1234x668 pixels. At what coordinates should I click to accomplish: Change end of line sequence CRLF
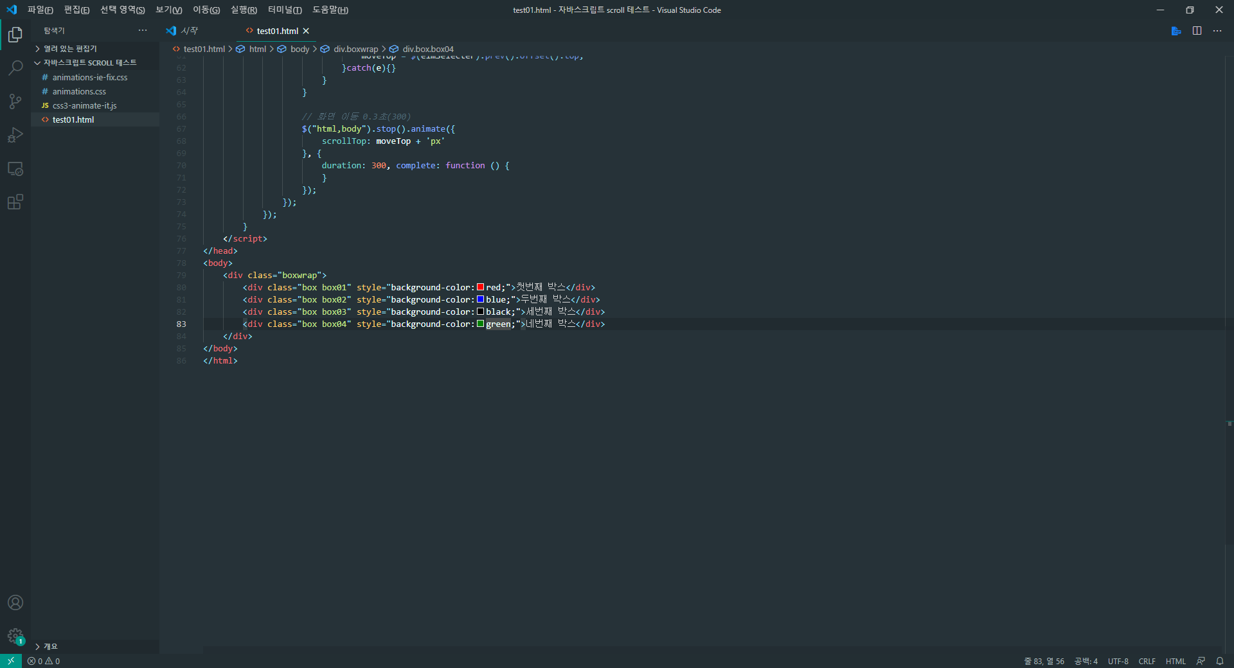(x=1147, y=661)
